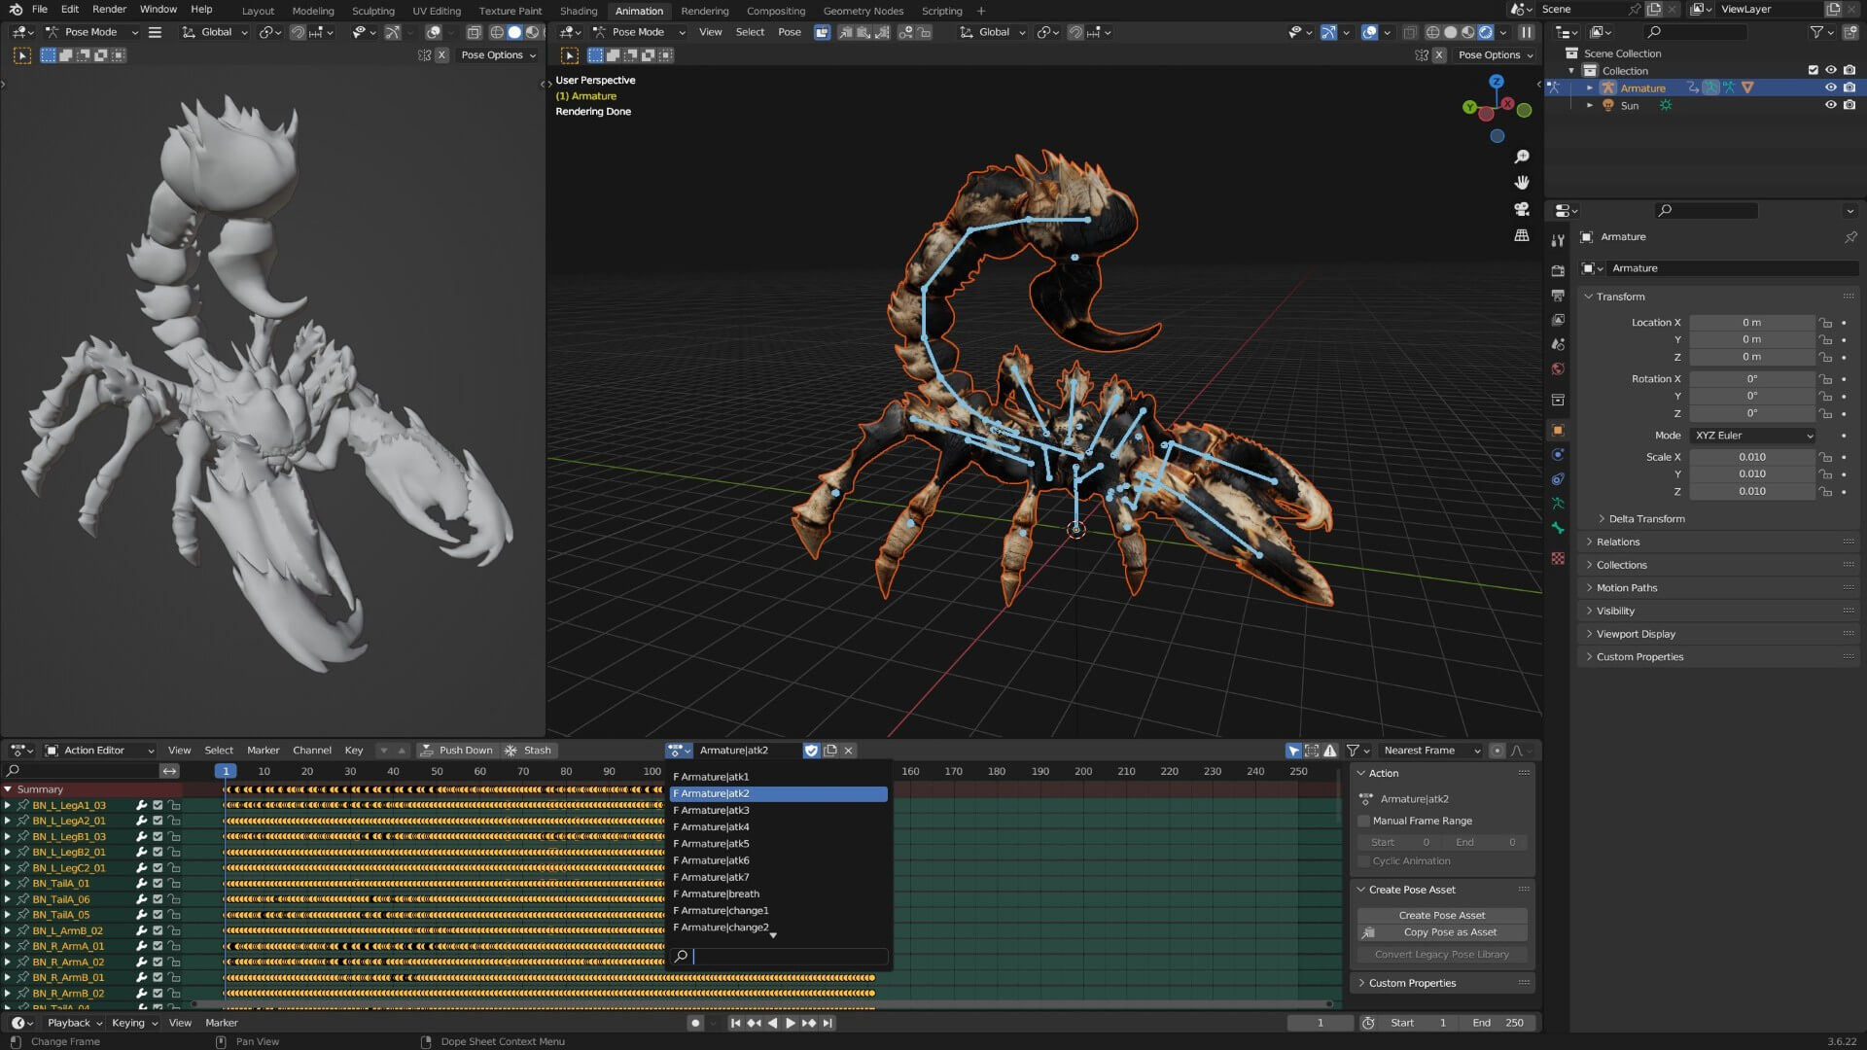Toggle camera view gizmo in viewport
Viewport: 1867px width, 1050px height.
[1522, 209]
